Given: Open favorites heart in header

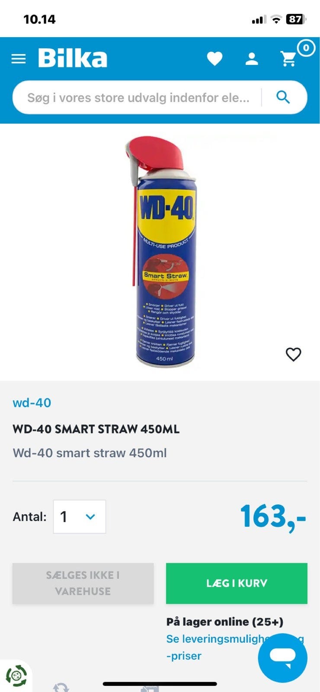Looking at the screenshot, I should (214, 59).
